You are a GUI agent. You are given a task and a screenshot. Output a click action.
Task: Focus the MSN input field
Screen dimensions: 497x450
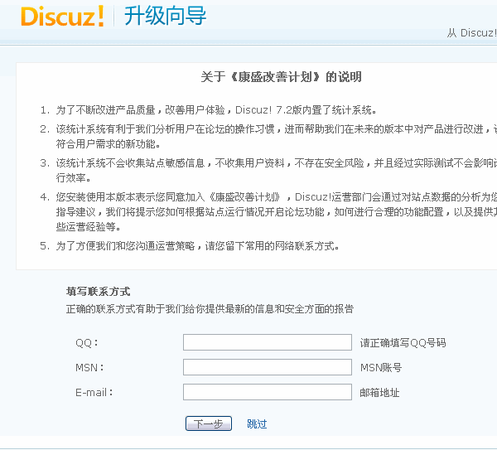tap(268, 367)
